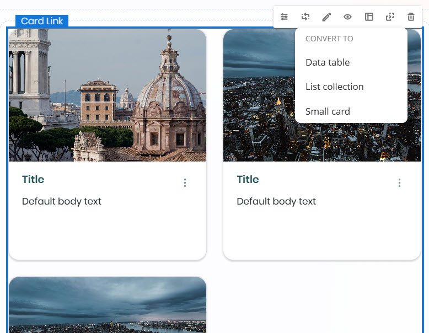Select the third card's stormy sky image
Image resolution: width=429 pixels, height=333 pixels.
coord(108,305)
